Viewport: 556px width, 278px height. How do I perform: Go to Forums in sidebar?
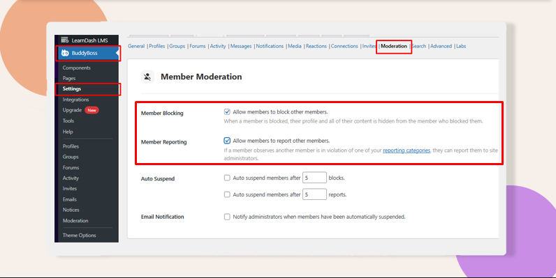(71, 167)
